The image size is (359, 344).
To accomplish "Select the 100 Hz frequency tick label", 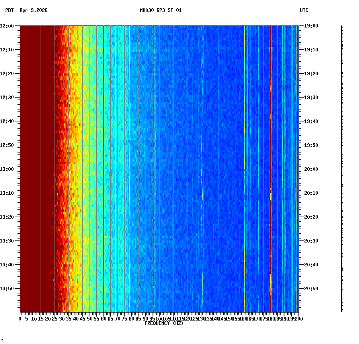I will (x=158, y=319).
